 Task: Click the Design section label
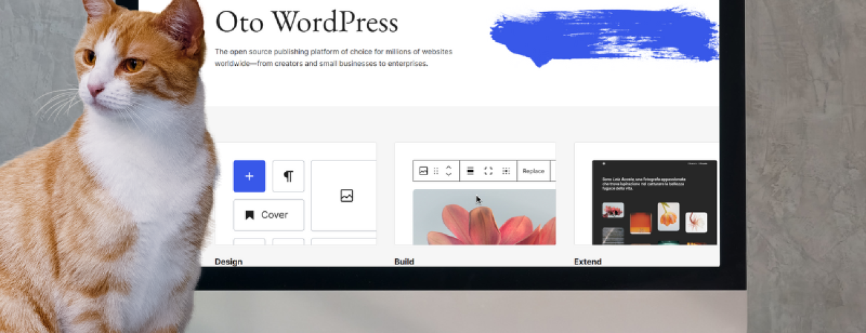pyautogui.click(x=228, y=262)
